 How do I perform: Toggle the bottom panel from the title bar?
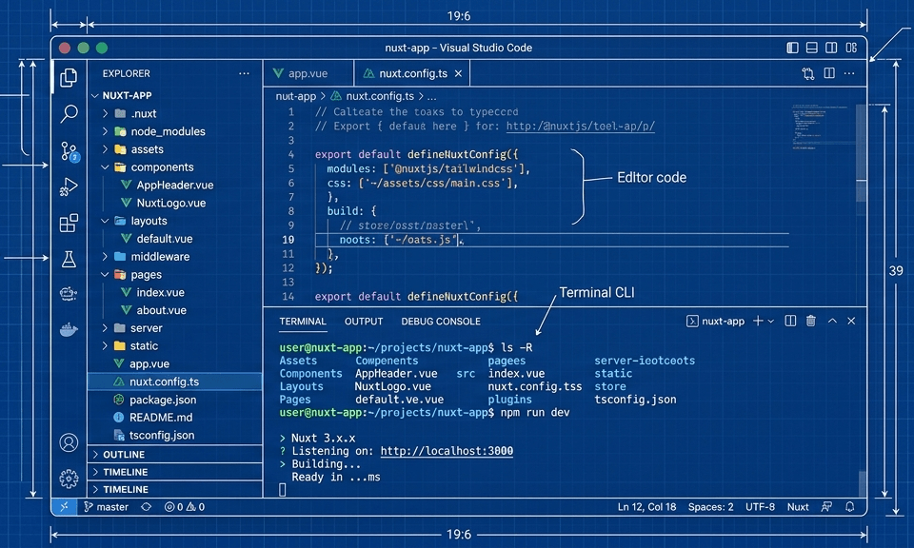(811, 48)
